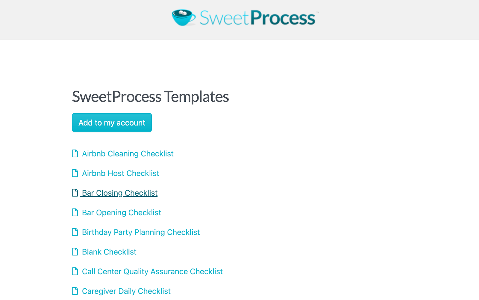Screen dimensions: 479x300
Task: Click the document icon beside Airbnb Cleaning Checklist
Action: click(75, 153)
